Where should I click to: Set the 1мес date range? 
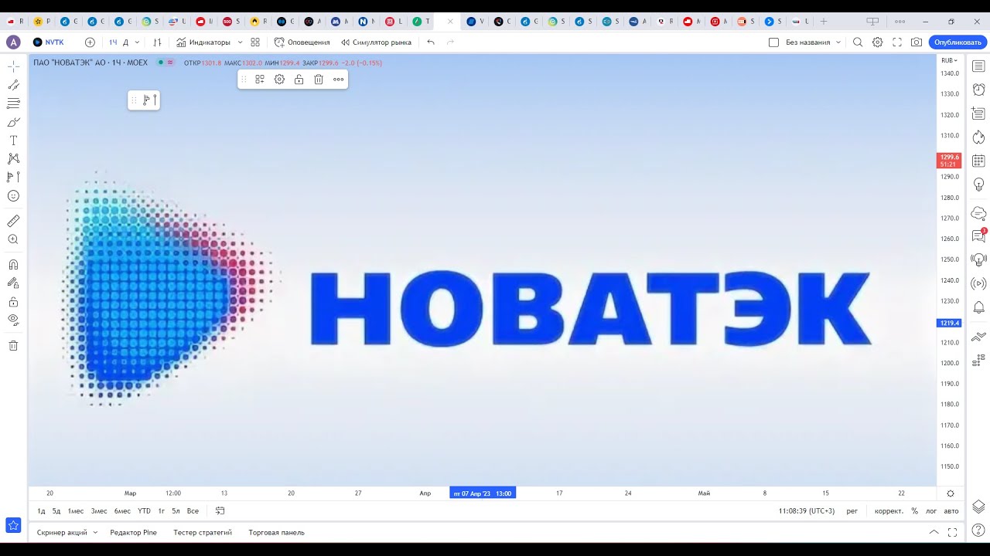[x=76, y=511]
